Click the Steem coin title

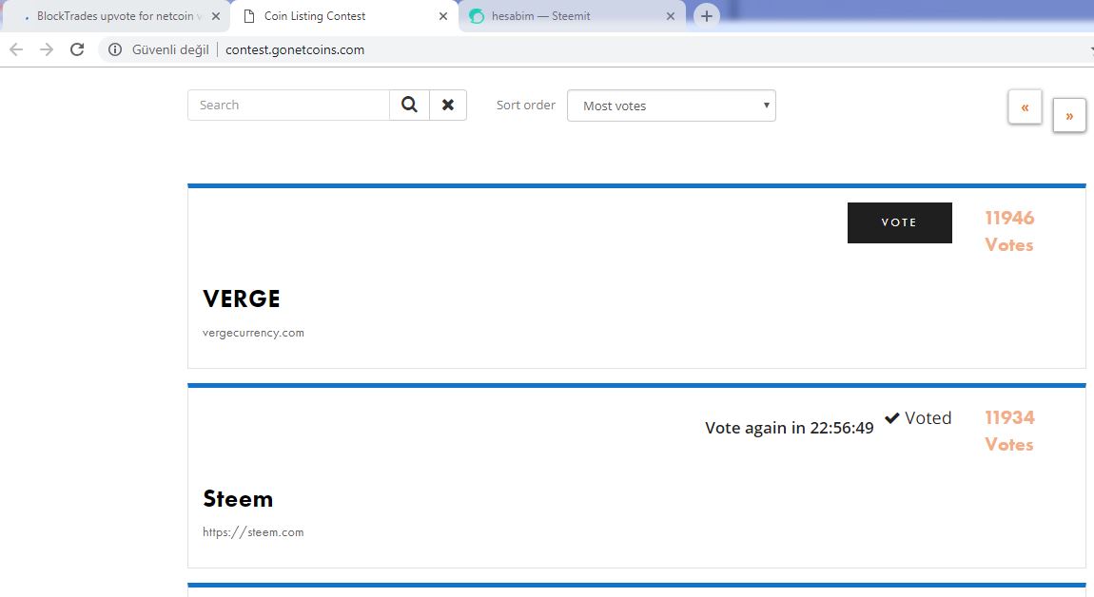[238, 499]
